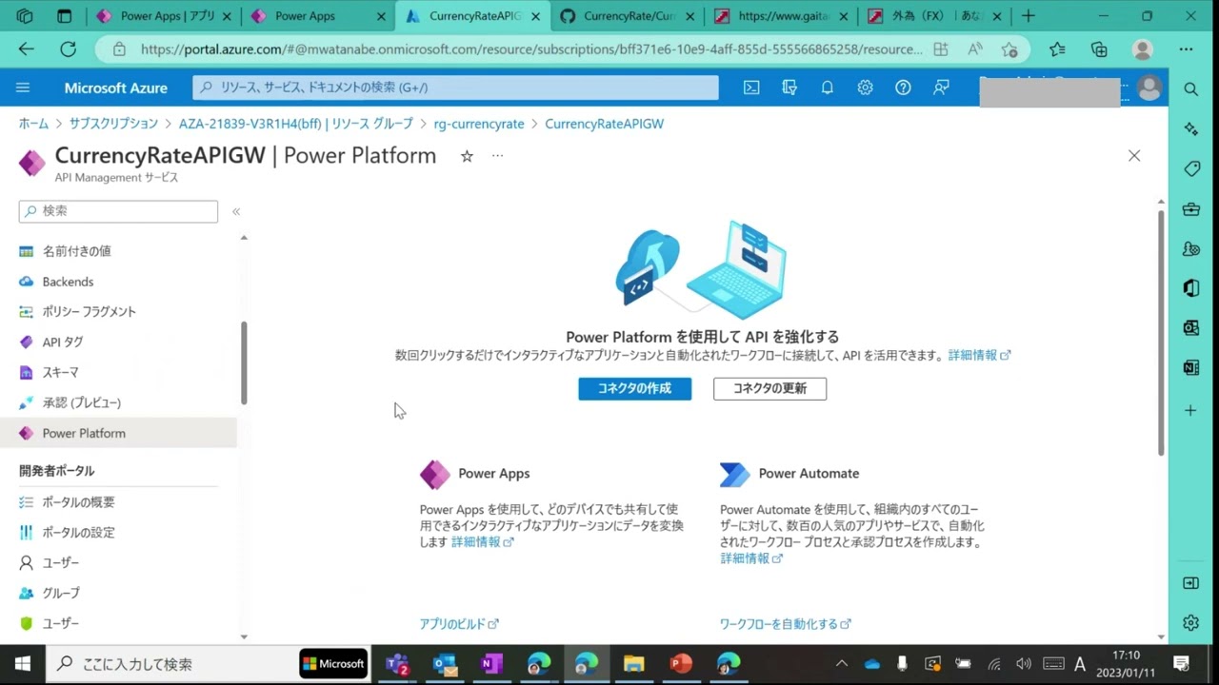Open OneNote from the taskbar

[491, 663]
